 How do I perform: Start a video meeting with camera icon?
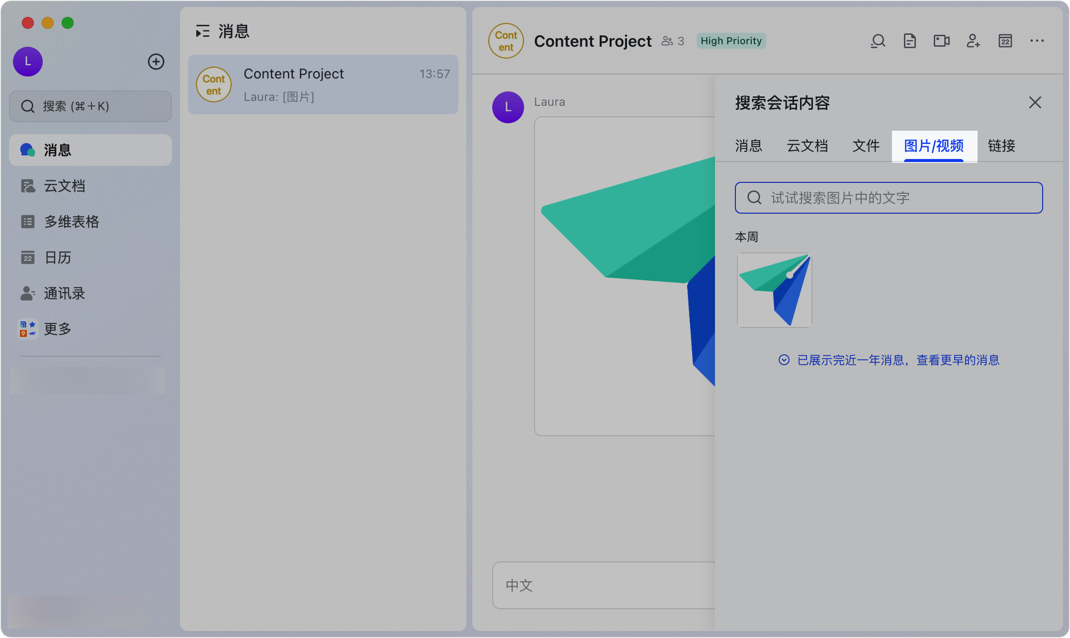tap(941, 41)
